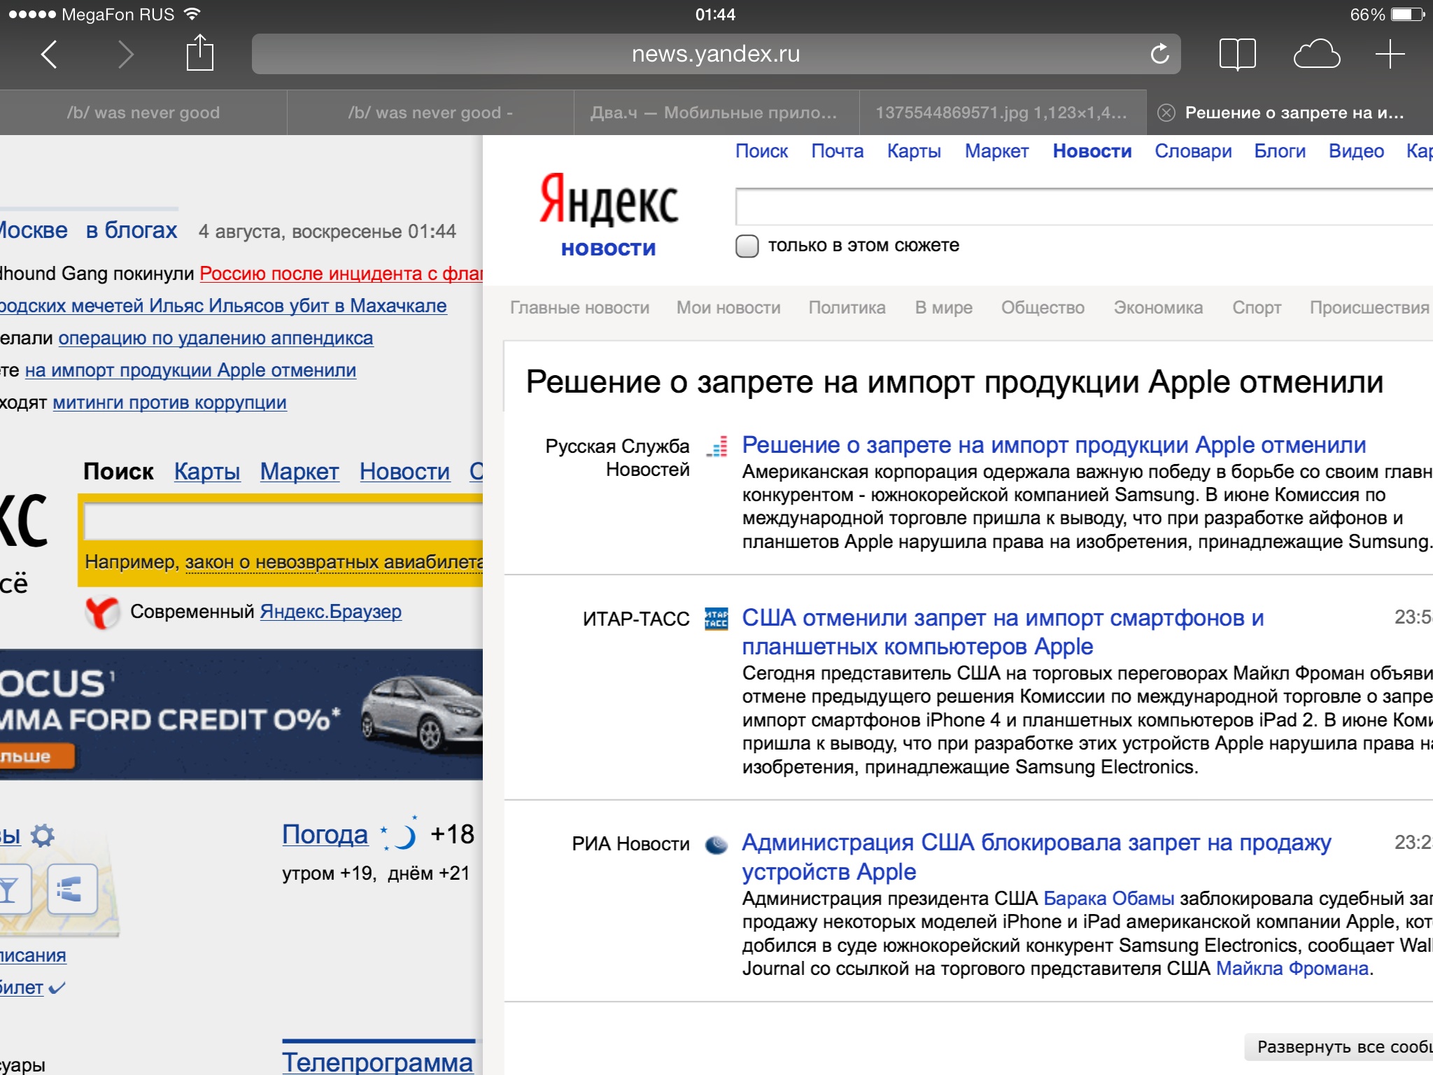
Task: Open the Телепрограмма link
Action: click(x=378, y=1062)
